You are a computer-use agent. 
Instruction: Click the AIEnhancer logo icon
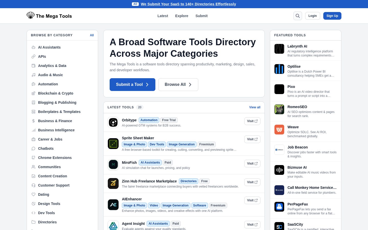pos(113,205)
